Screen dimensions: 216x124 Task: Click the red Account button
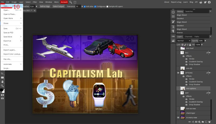pos(64,2)
